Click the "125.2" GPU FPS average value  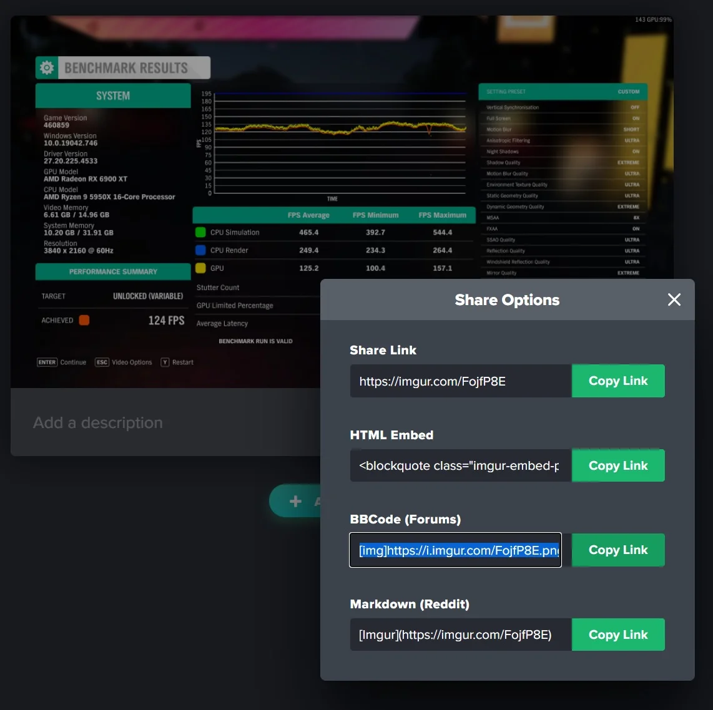(x=309, y=268)
